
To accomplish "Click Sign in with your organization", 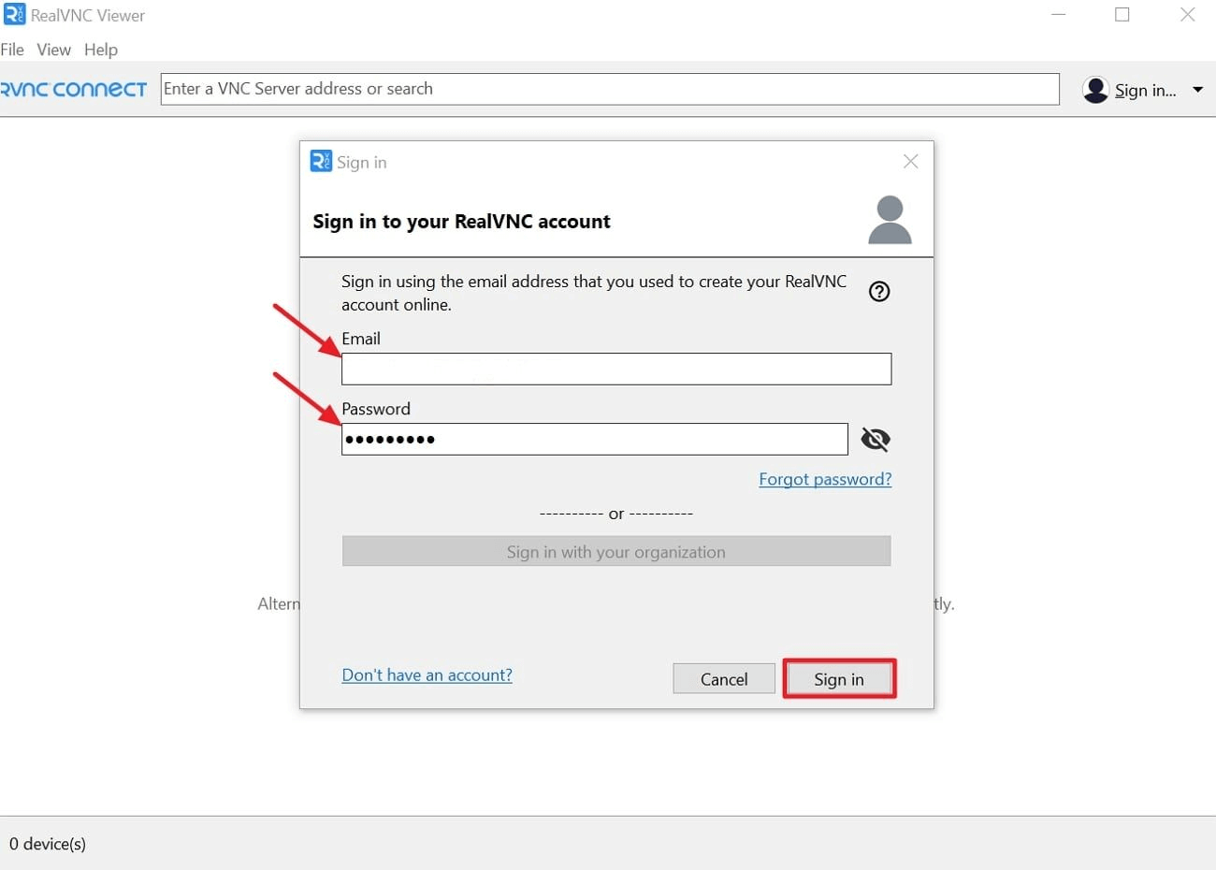I will (x=616, y=552).
